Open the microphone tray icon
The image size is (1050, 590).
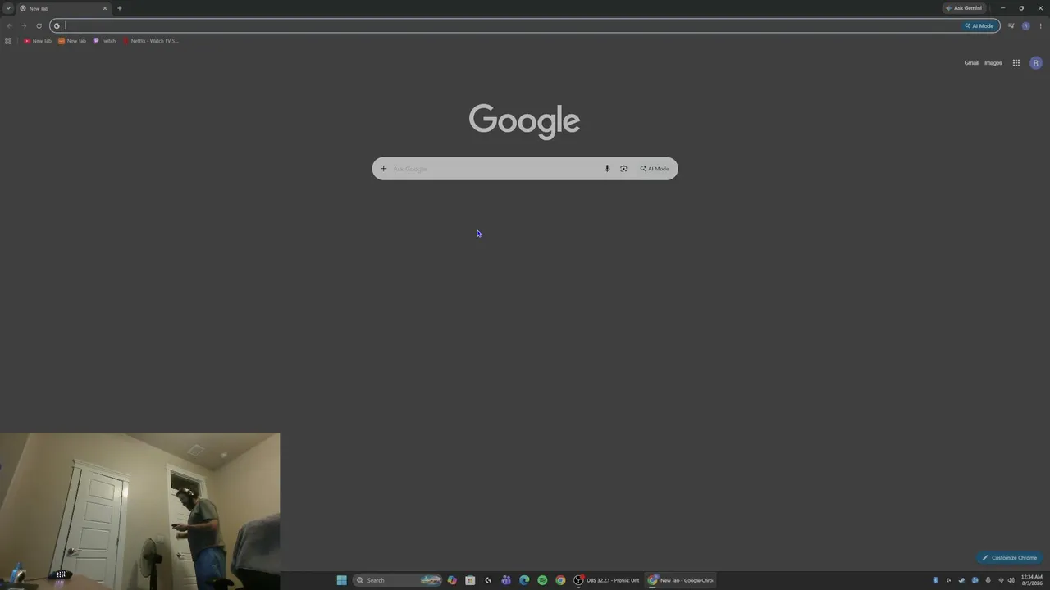[x=988, y=580]
